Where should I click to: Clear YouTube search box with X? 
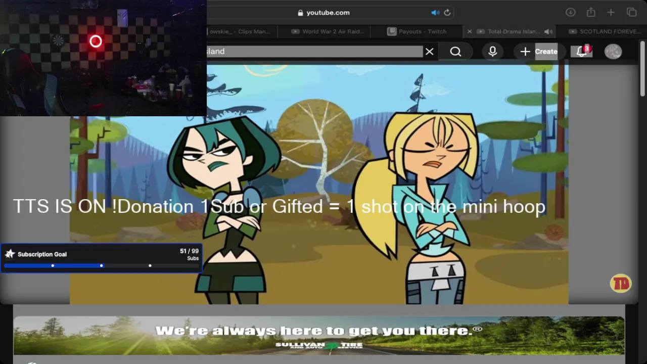coord(429,51)
